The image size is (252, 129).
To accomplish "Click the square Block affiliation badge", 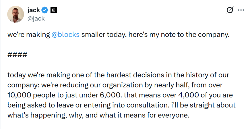I will 53,10.
